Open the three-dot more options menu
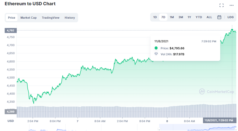 point(231,5)
